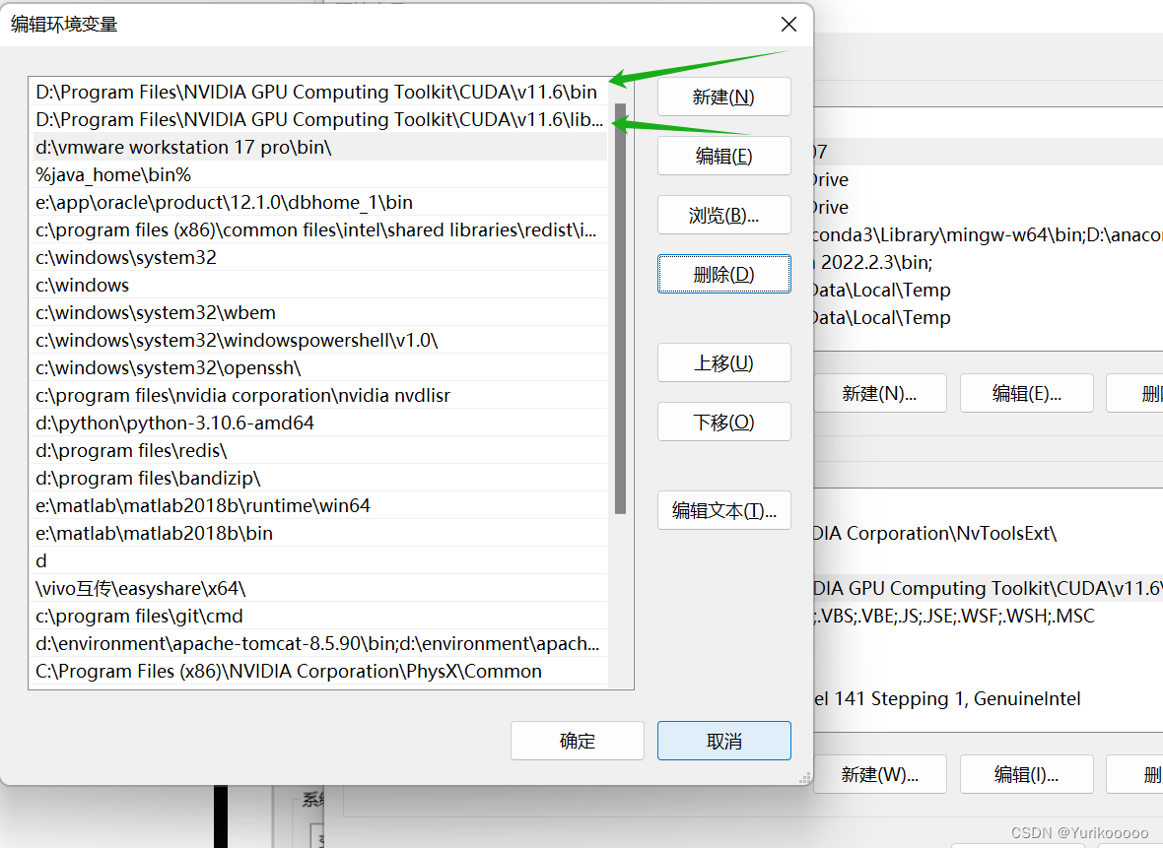The width and height of the screenshot is (1163, 848).
Task: Select the c:\windows\system32 entry
Action: [x=320, y=257]
